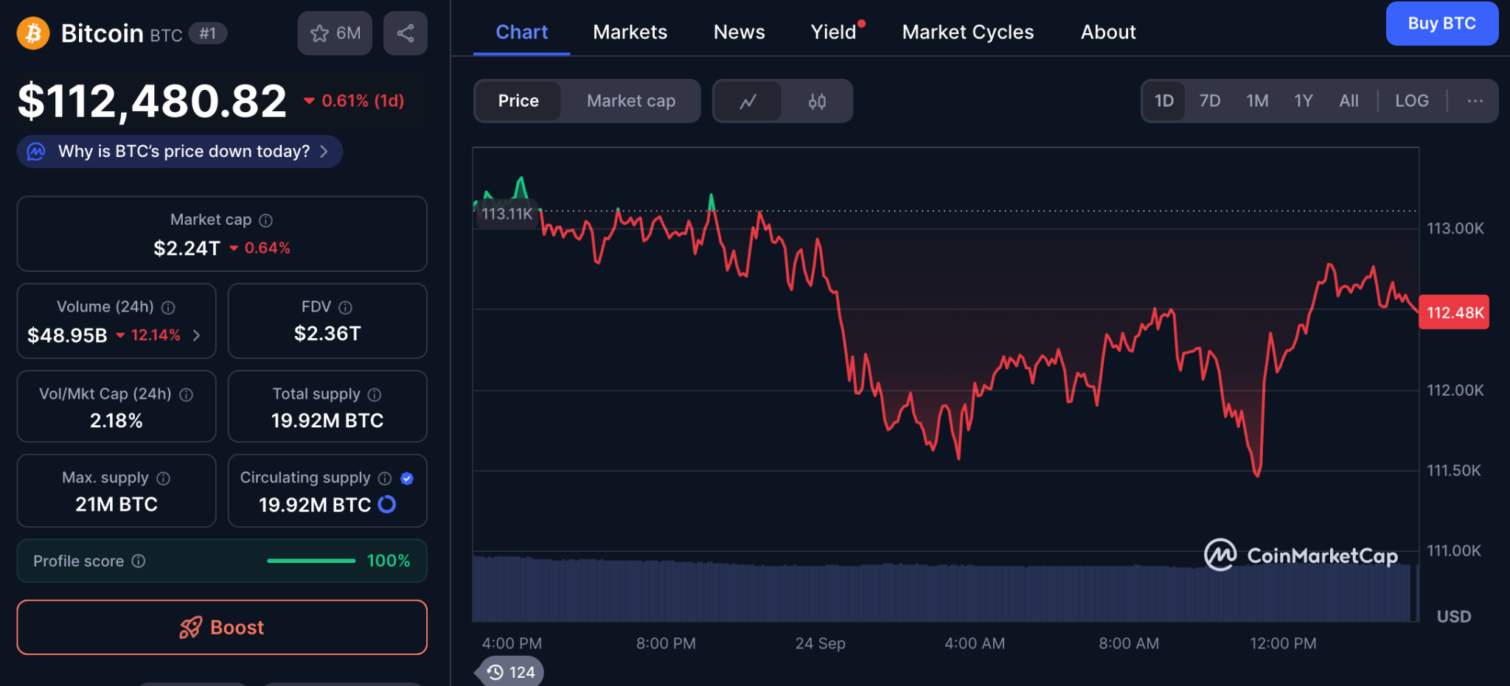
Task: Select the line chart type icon
Action: pyautogui.click(x=748, y=101)
